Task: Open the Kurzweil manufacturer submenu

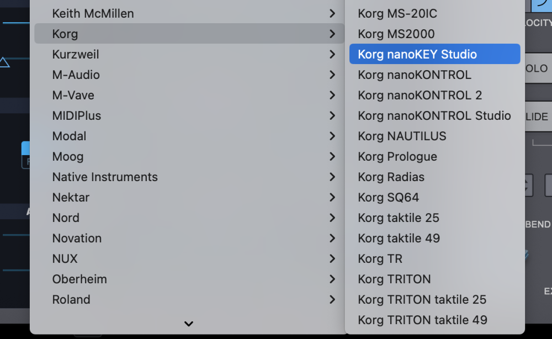Action: pos(76,54)
